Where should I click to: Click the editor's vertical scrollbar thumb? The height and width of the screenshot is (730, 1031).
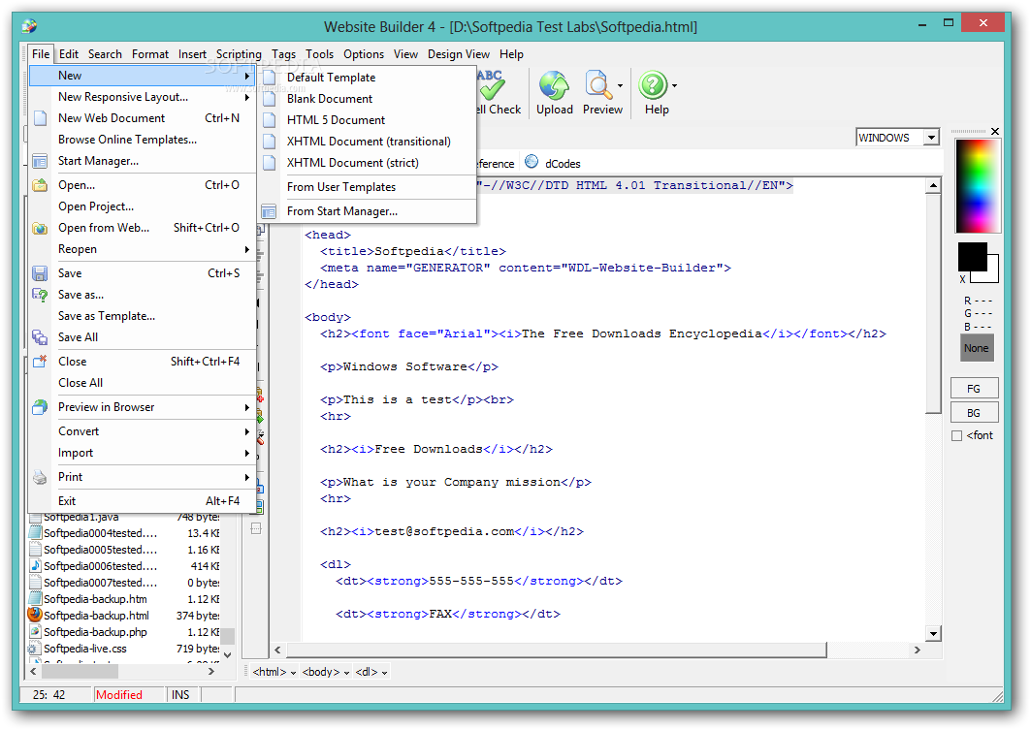pos(933,302)
